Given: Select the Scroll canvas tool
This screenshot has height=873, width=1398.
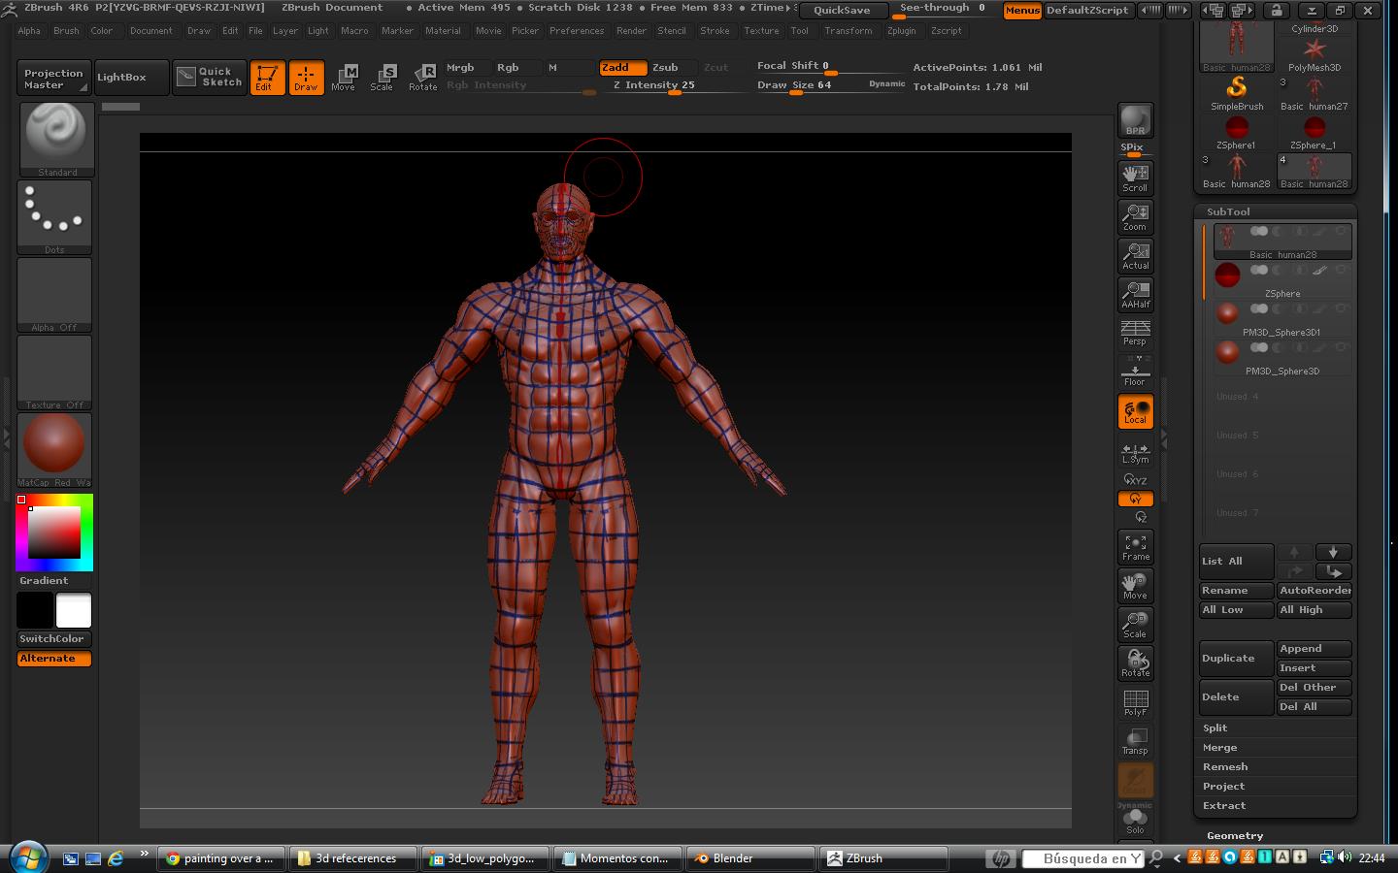Looking at the screenshot, I should click(x=1135, y=178).
